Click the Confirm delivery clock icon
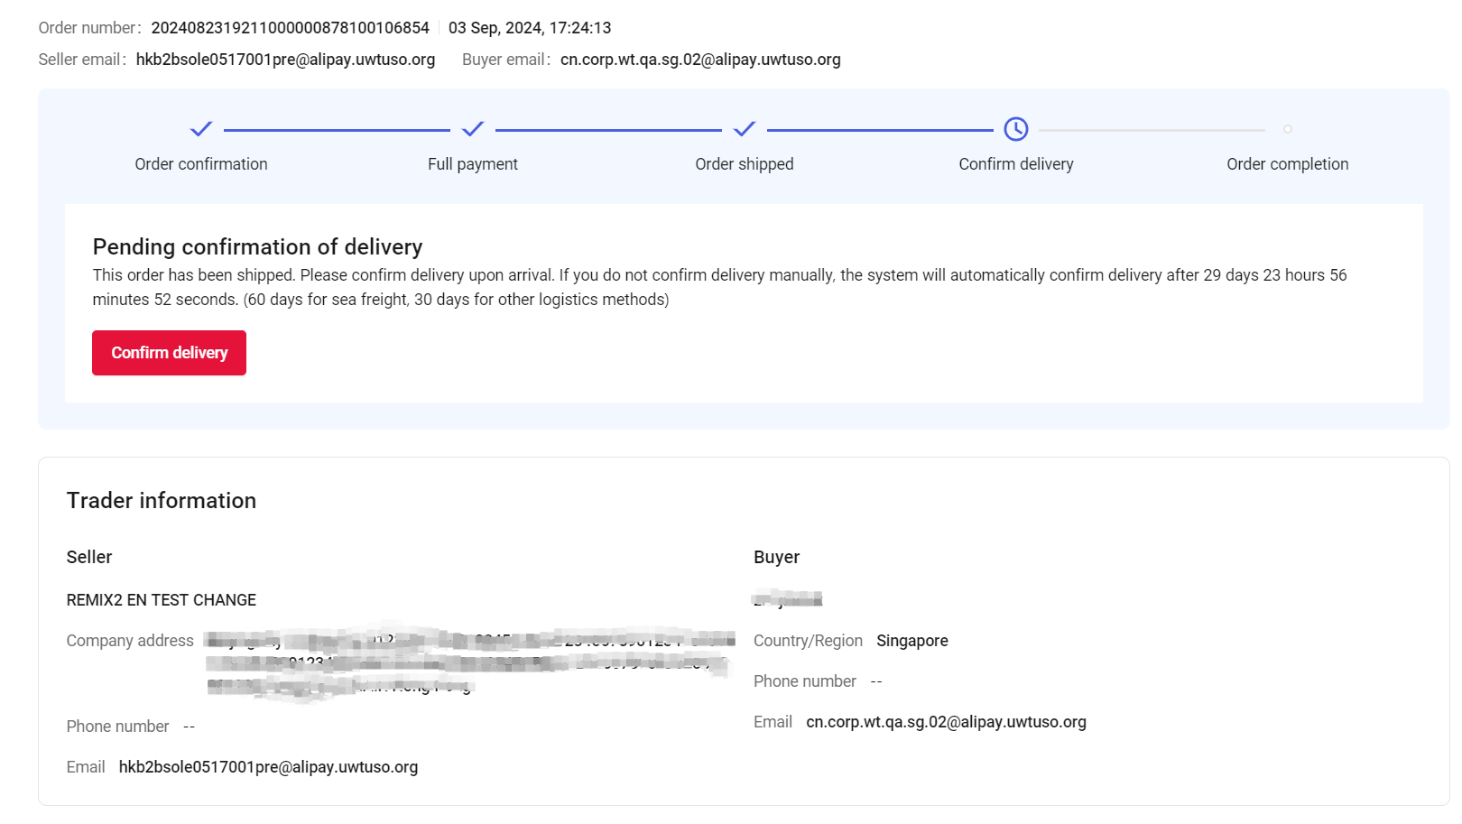This screenshot has height=824, width=1462. (x=1016, y=129)
